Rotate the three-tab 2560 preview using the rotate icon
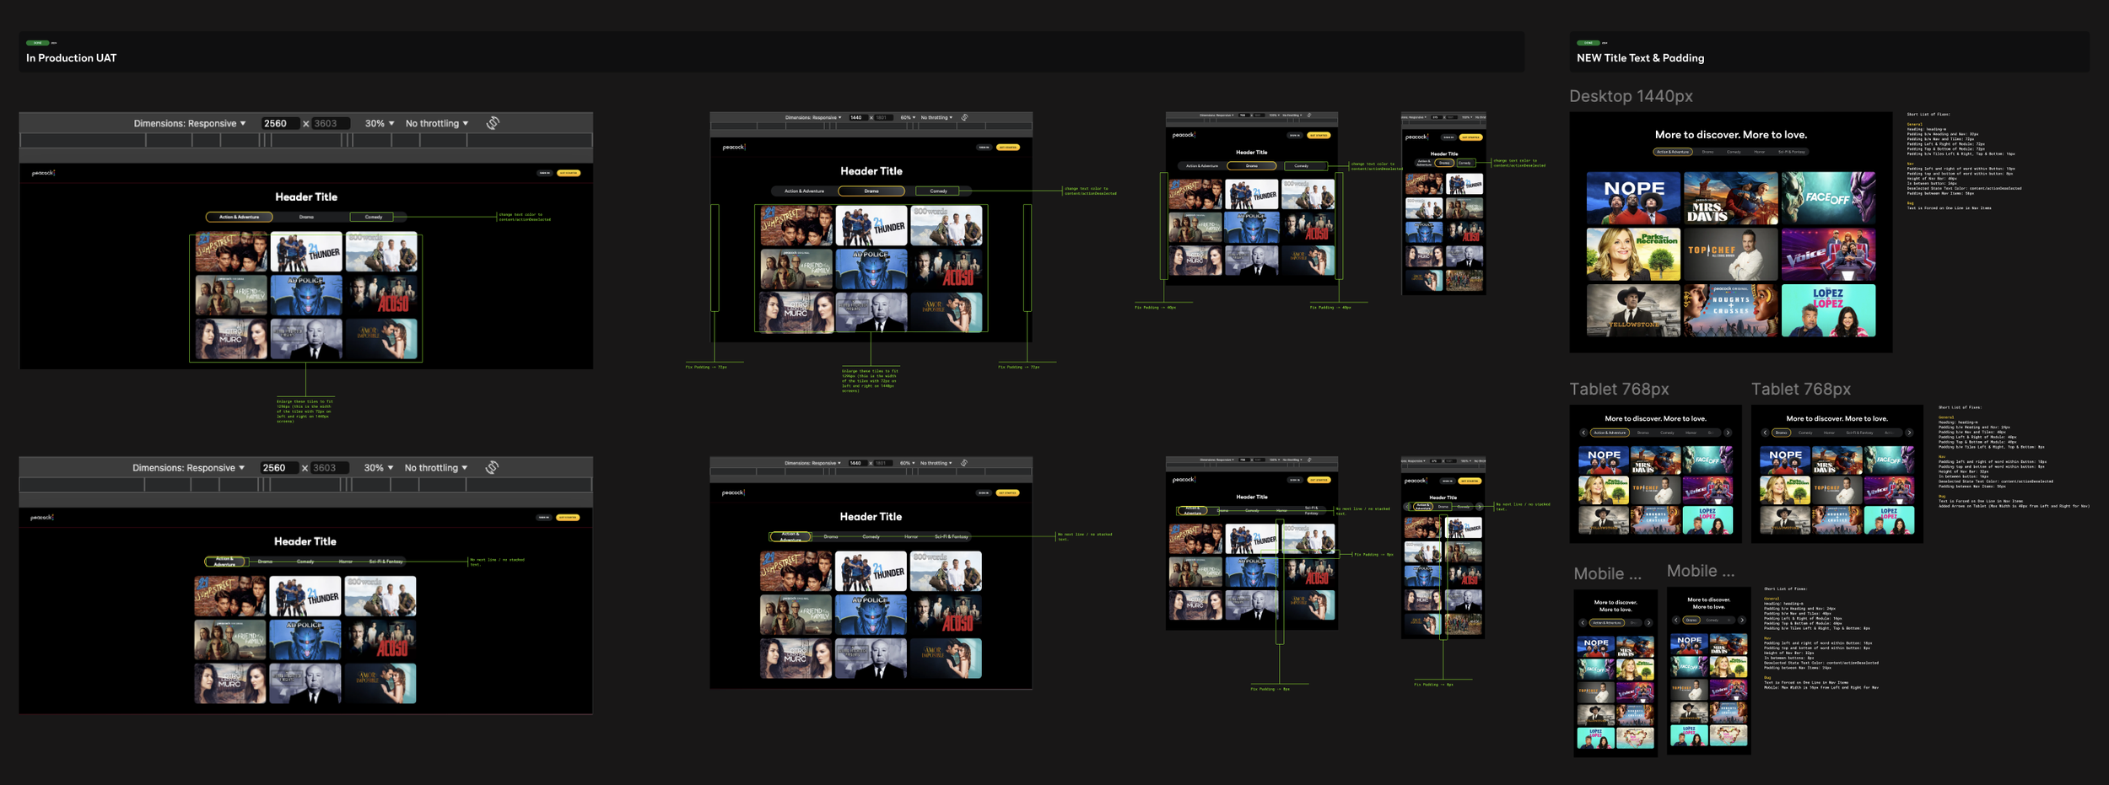Image resolution: width=2109 pixels, height=785 pixels. [x=494, y=123]
